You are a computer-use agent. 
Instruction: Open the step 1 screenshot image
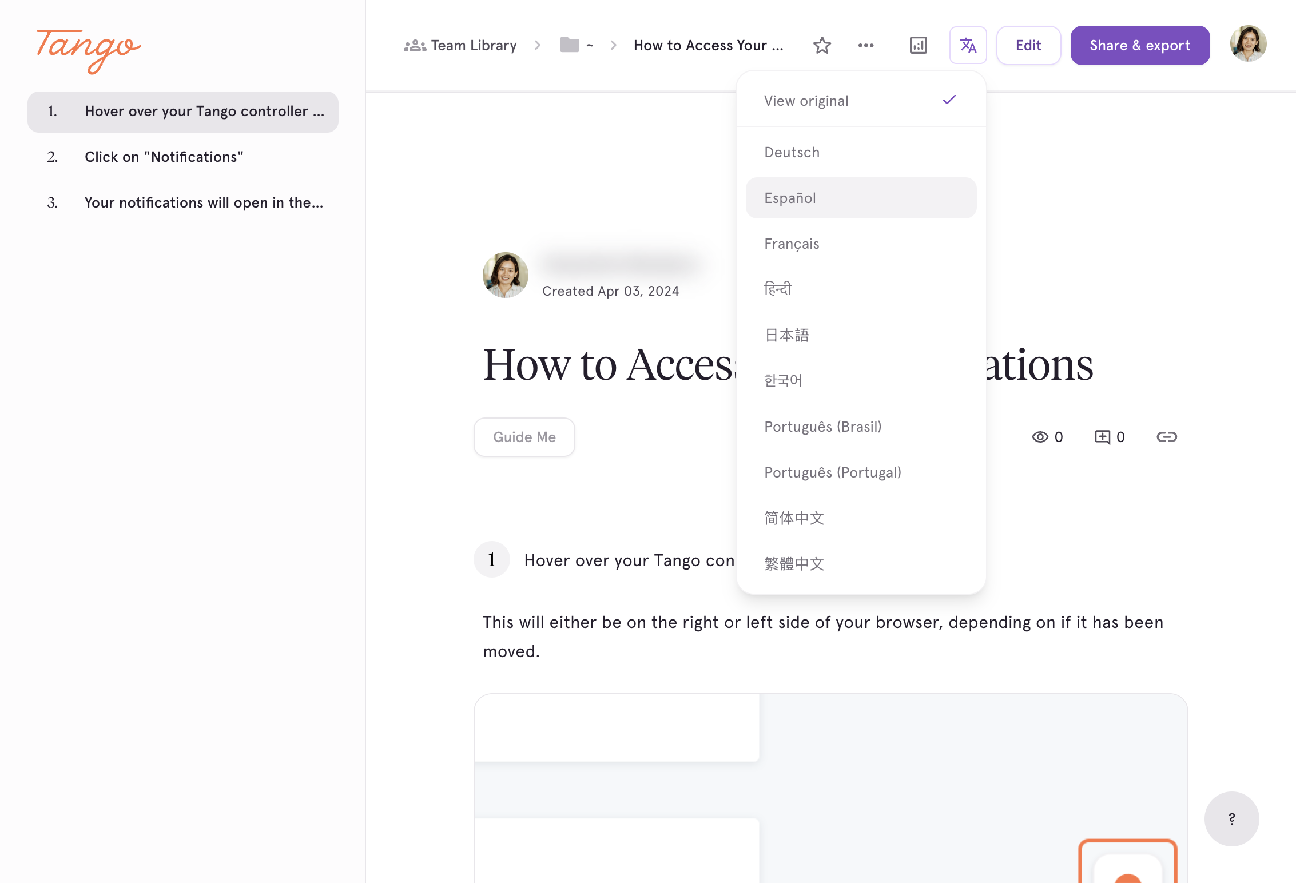830,788
